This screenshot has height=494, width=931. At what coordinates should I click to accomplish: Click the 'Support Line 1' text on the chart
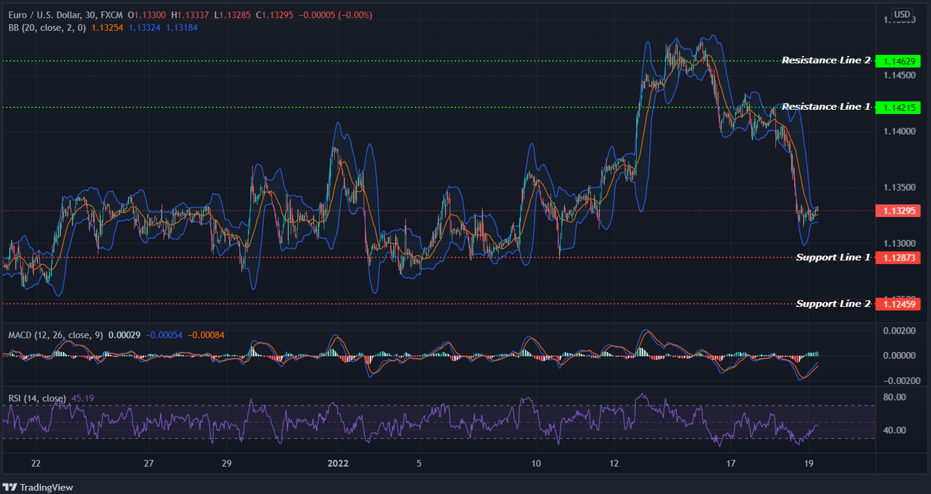click(832, 257)
